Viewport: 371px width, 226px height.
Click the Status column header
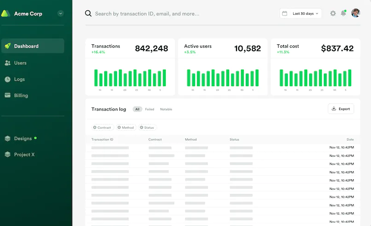point(234,139)
